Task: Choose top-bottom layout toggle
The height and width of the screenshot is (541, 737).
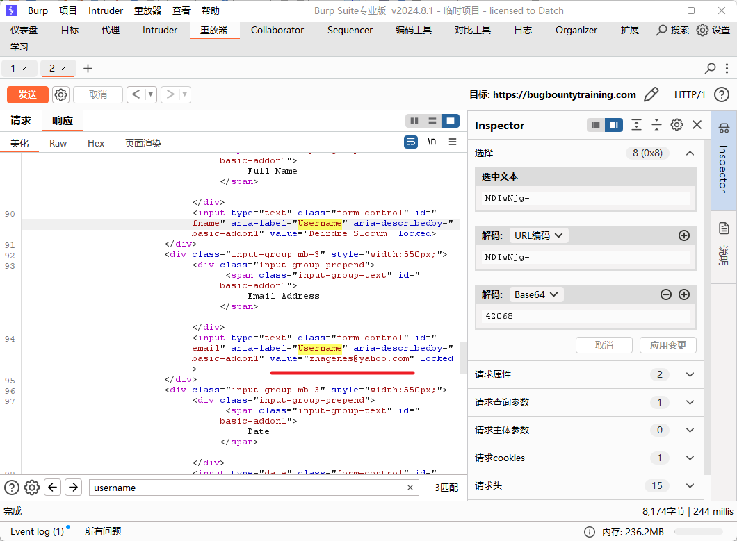Action: [x=432, y=121]
